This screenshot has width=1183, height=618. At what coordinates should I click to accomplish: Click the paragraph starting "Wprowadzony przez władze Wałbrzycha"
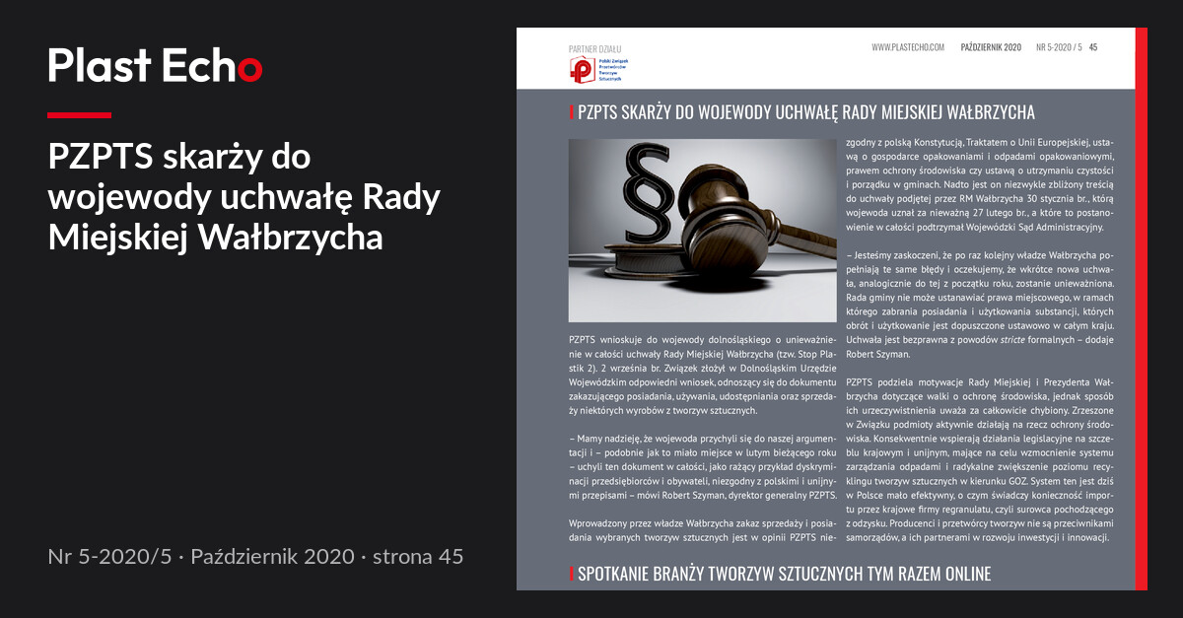(703, 529)
